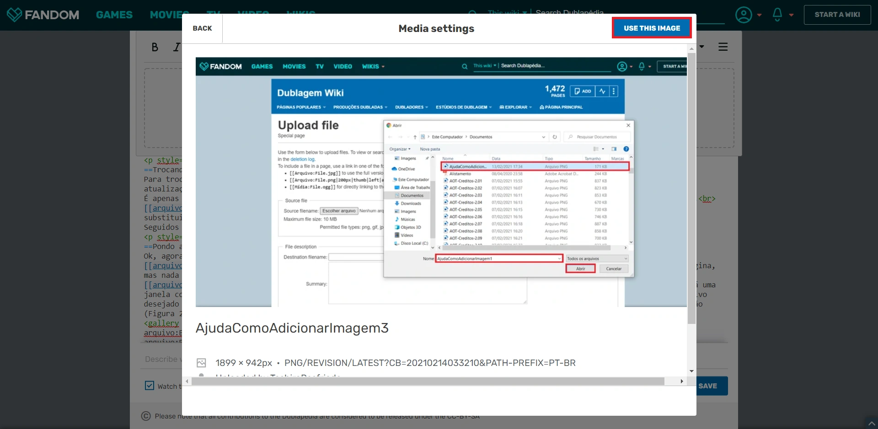Click the Media settings horizontal scrollbar thumb

[x=428, y=381]
